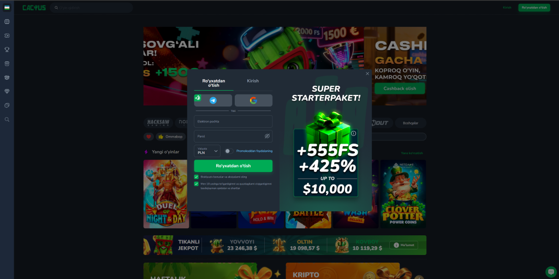
Task: Open the bonus info icon beside gift box
Action: click(x=353, y=133)
